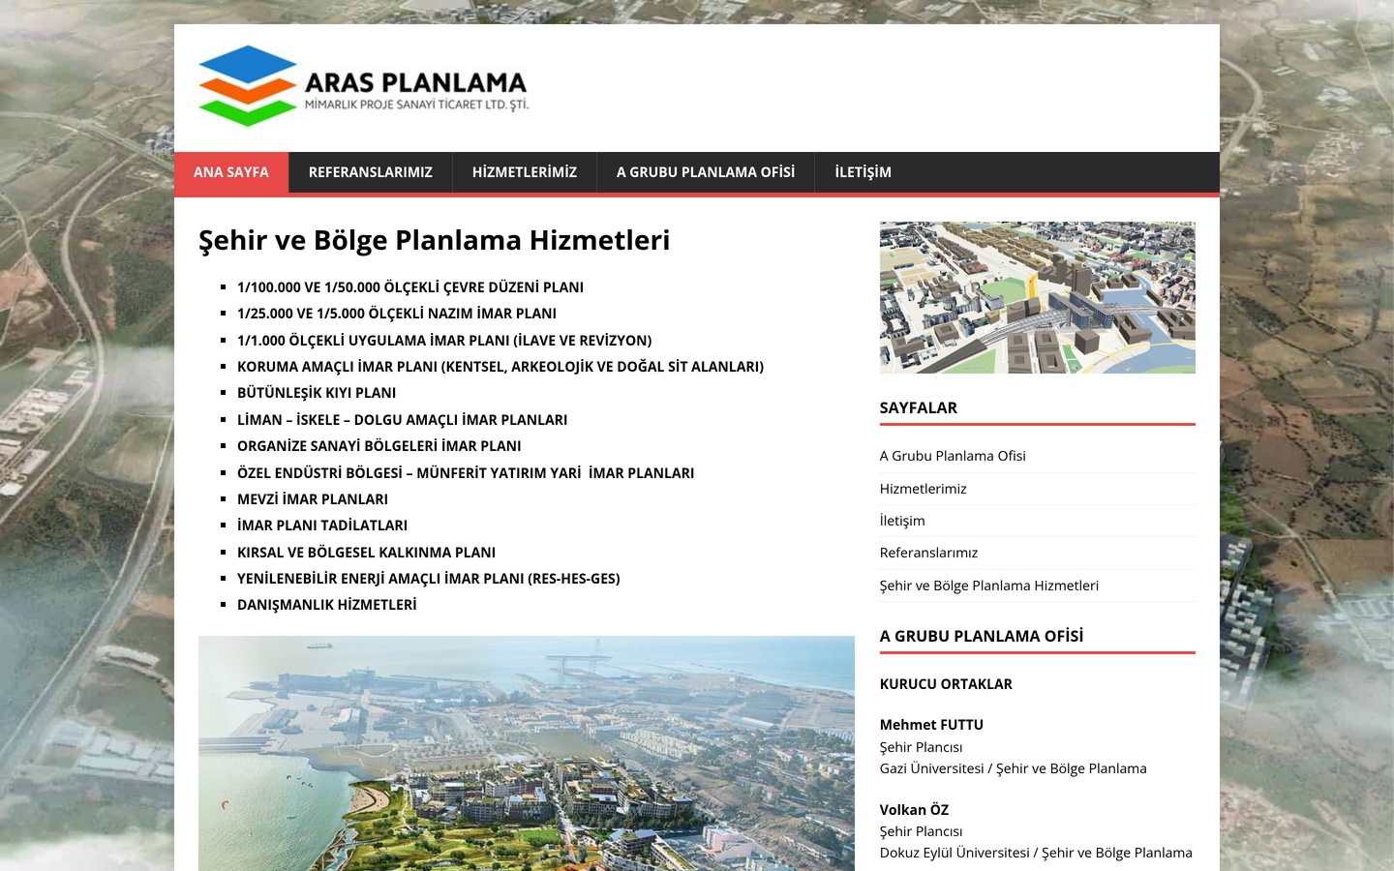Click Dokuz Eylül Üniversitesi education line
The height and width of the screenshot is (871, 1394).
[1036, 853]
